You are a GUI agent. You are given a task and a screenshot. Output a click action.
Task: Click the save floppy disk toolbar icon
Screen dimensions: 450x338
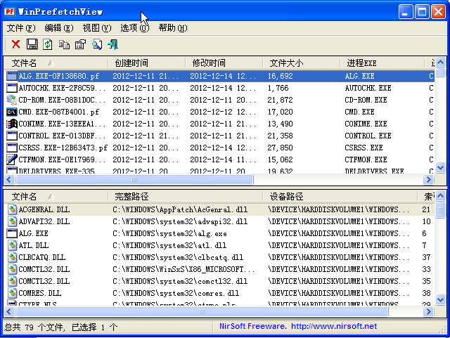32,44
